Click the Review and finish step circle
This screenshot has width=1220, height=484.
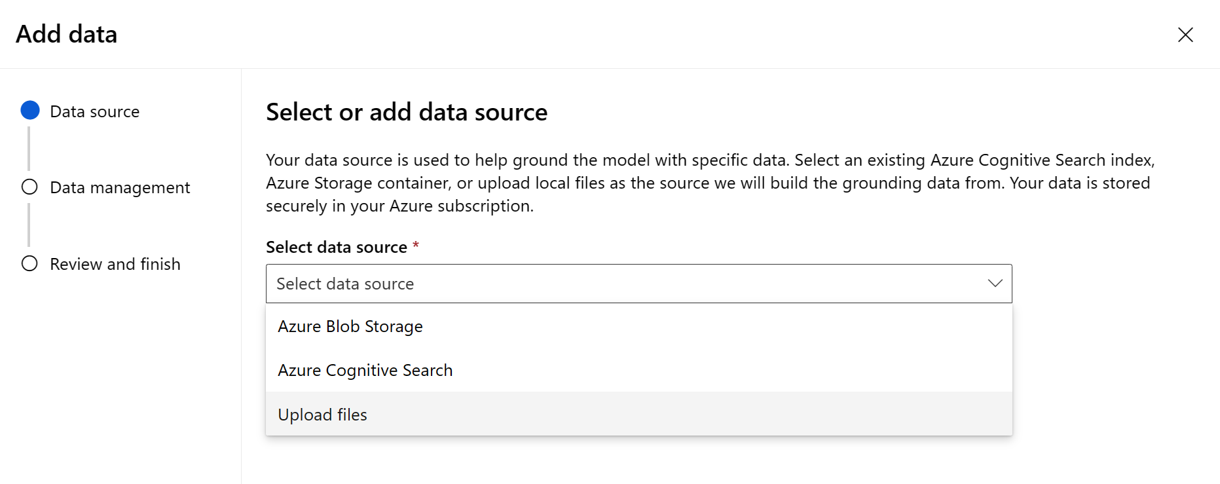point(29,264)
